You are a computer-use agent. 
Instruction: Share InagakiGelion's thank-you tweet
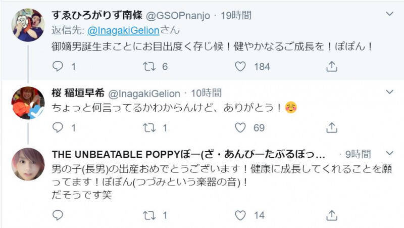[332, 128]
